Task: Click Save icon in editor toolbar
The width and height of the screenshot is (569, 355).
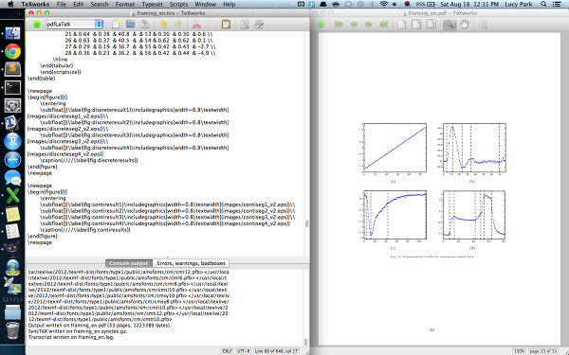Action: click(145, 25)
